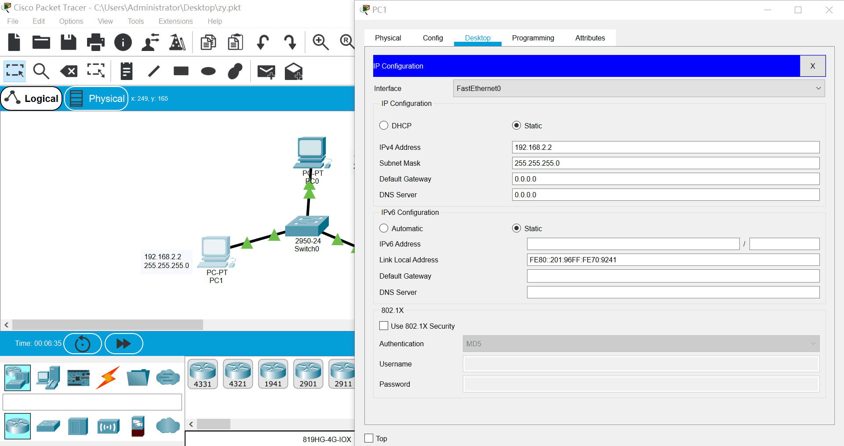Viewport: 844px width, 446px height.
Task: Click the workspace scroll left arrow
Action: click(6, 325)
